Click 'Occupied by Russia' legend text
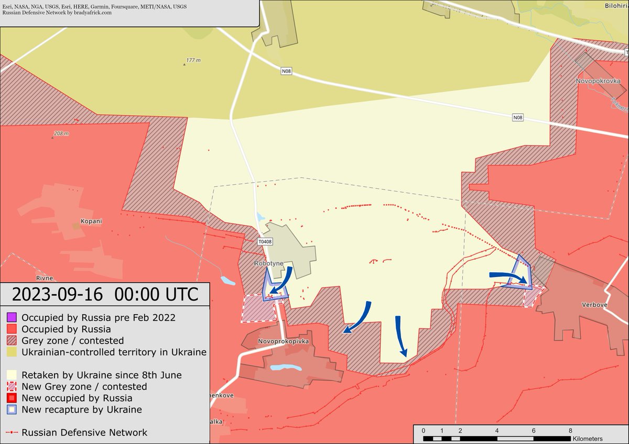The height and width of the screenshot is (444, 629). [x=66, y=329]
